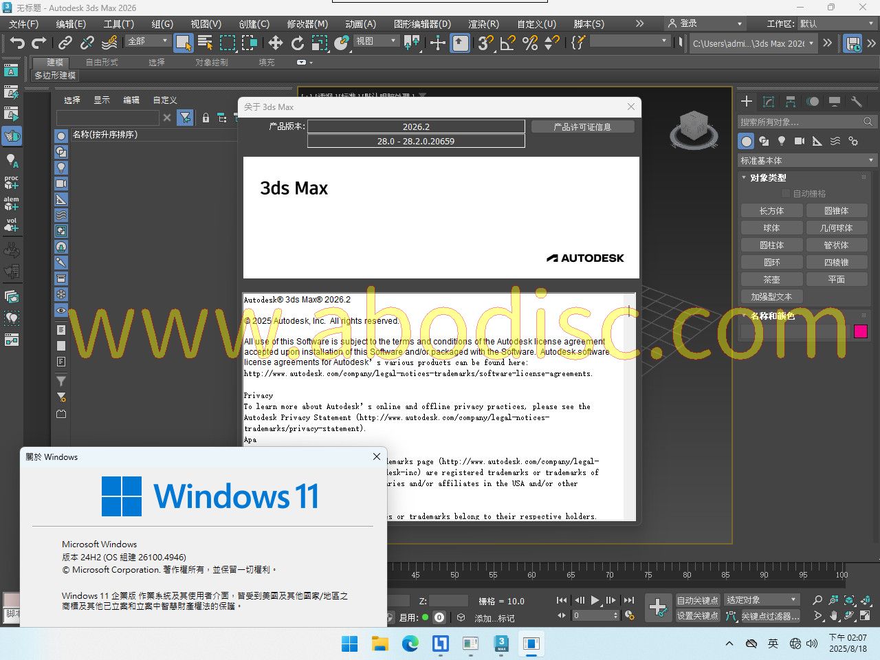Click the highlighted Select and Manipulate button

460,43
